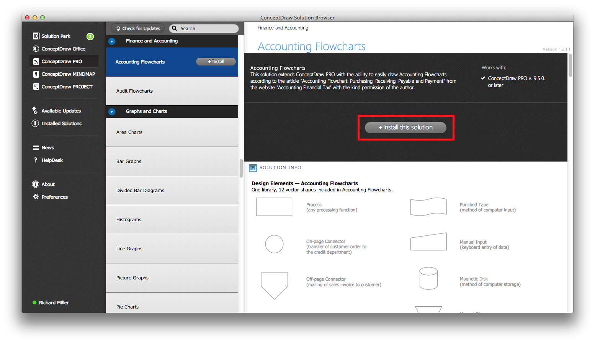
Task: Click the solution list scrollbar
Action: (x=241, y=168)
